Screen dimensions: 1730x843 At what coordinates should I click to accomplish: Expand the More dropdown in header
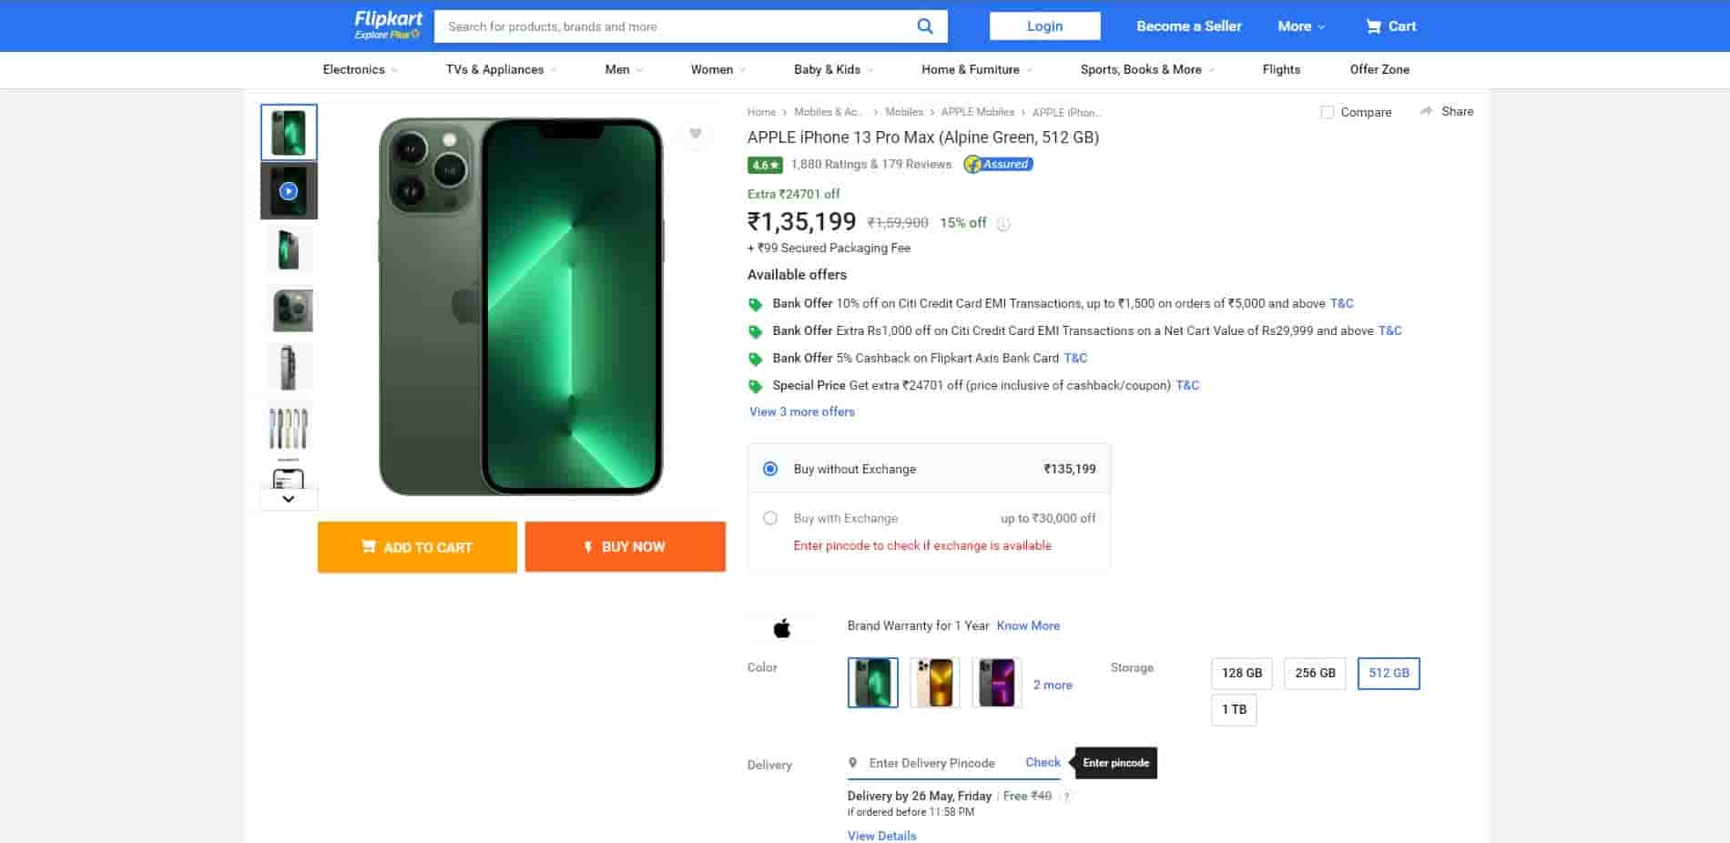1300,26
